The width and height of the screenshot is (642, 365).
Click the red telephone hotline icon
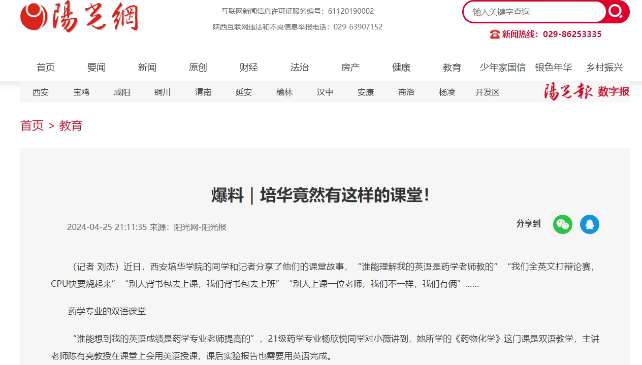tap(495, 34)
